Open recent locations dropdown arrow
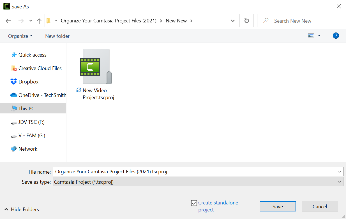Viewport: 346px width, 219px height. point(31,21)
